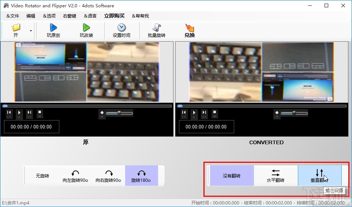Choose 无旋转 option
This screenshot has height=207, width=352.
click(x=42, y=176)
